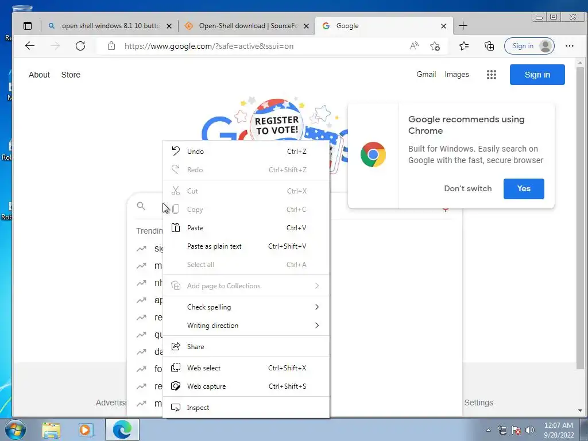Choose Undo Ctrl+Z shortcut label
The image size is (588, 441).
tap(297, 152)
